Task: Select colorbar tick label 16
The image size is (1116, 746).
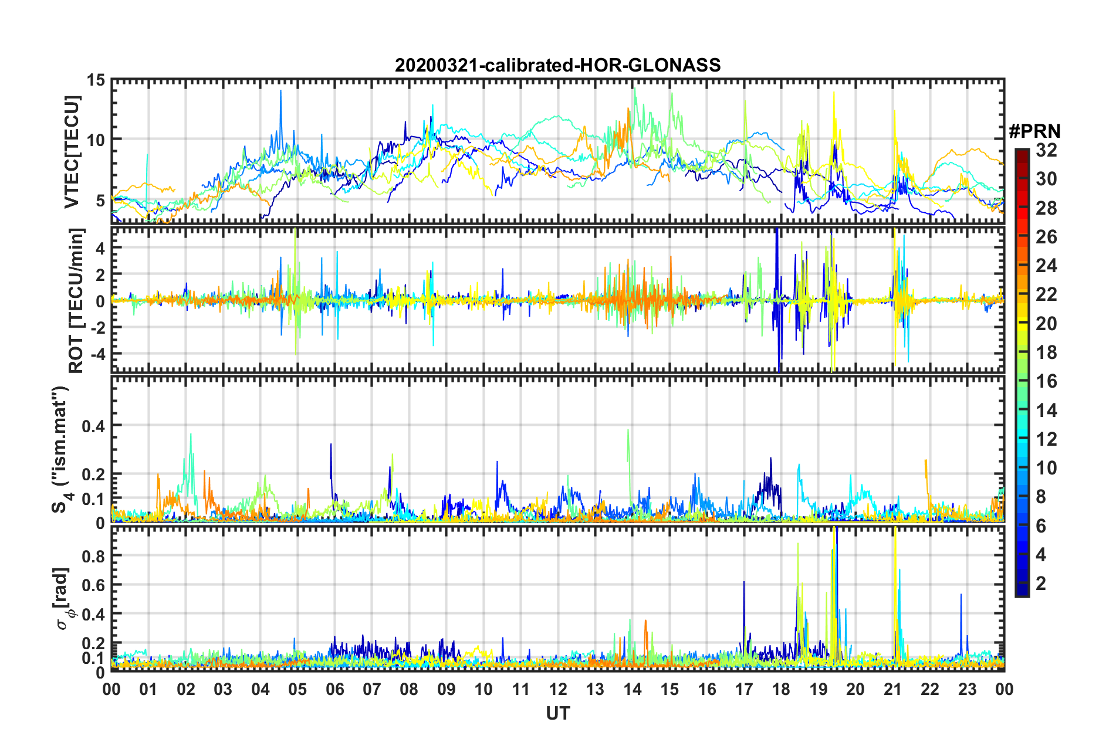Action: (1046, 381)
